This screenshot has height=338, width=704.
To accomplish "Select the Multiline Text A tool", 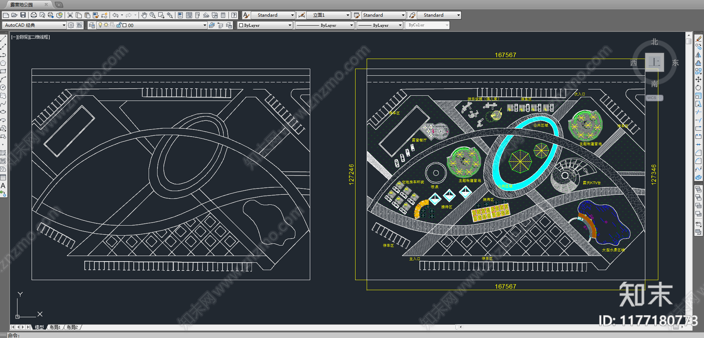I will click(3, 185).
